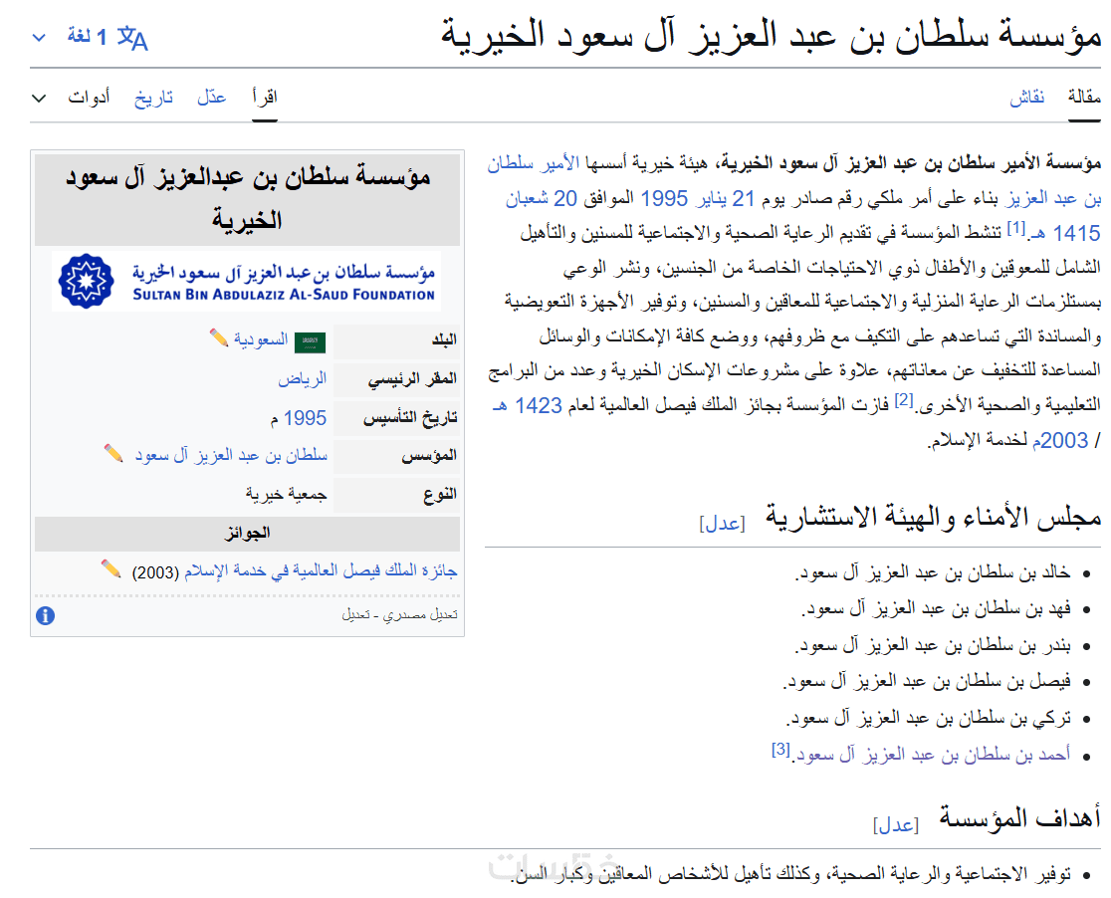Open the 21 يناير date link
1111x898 pixels.
coord(725,198)
